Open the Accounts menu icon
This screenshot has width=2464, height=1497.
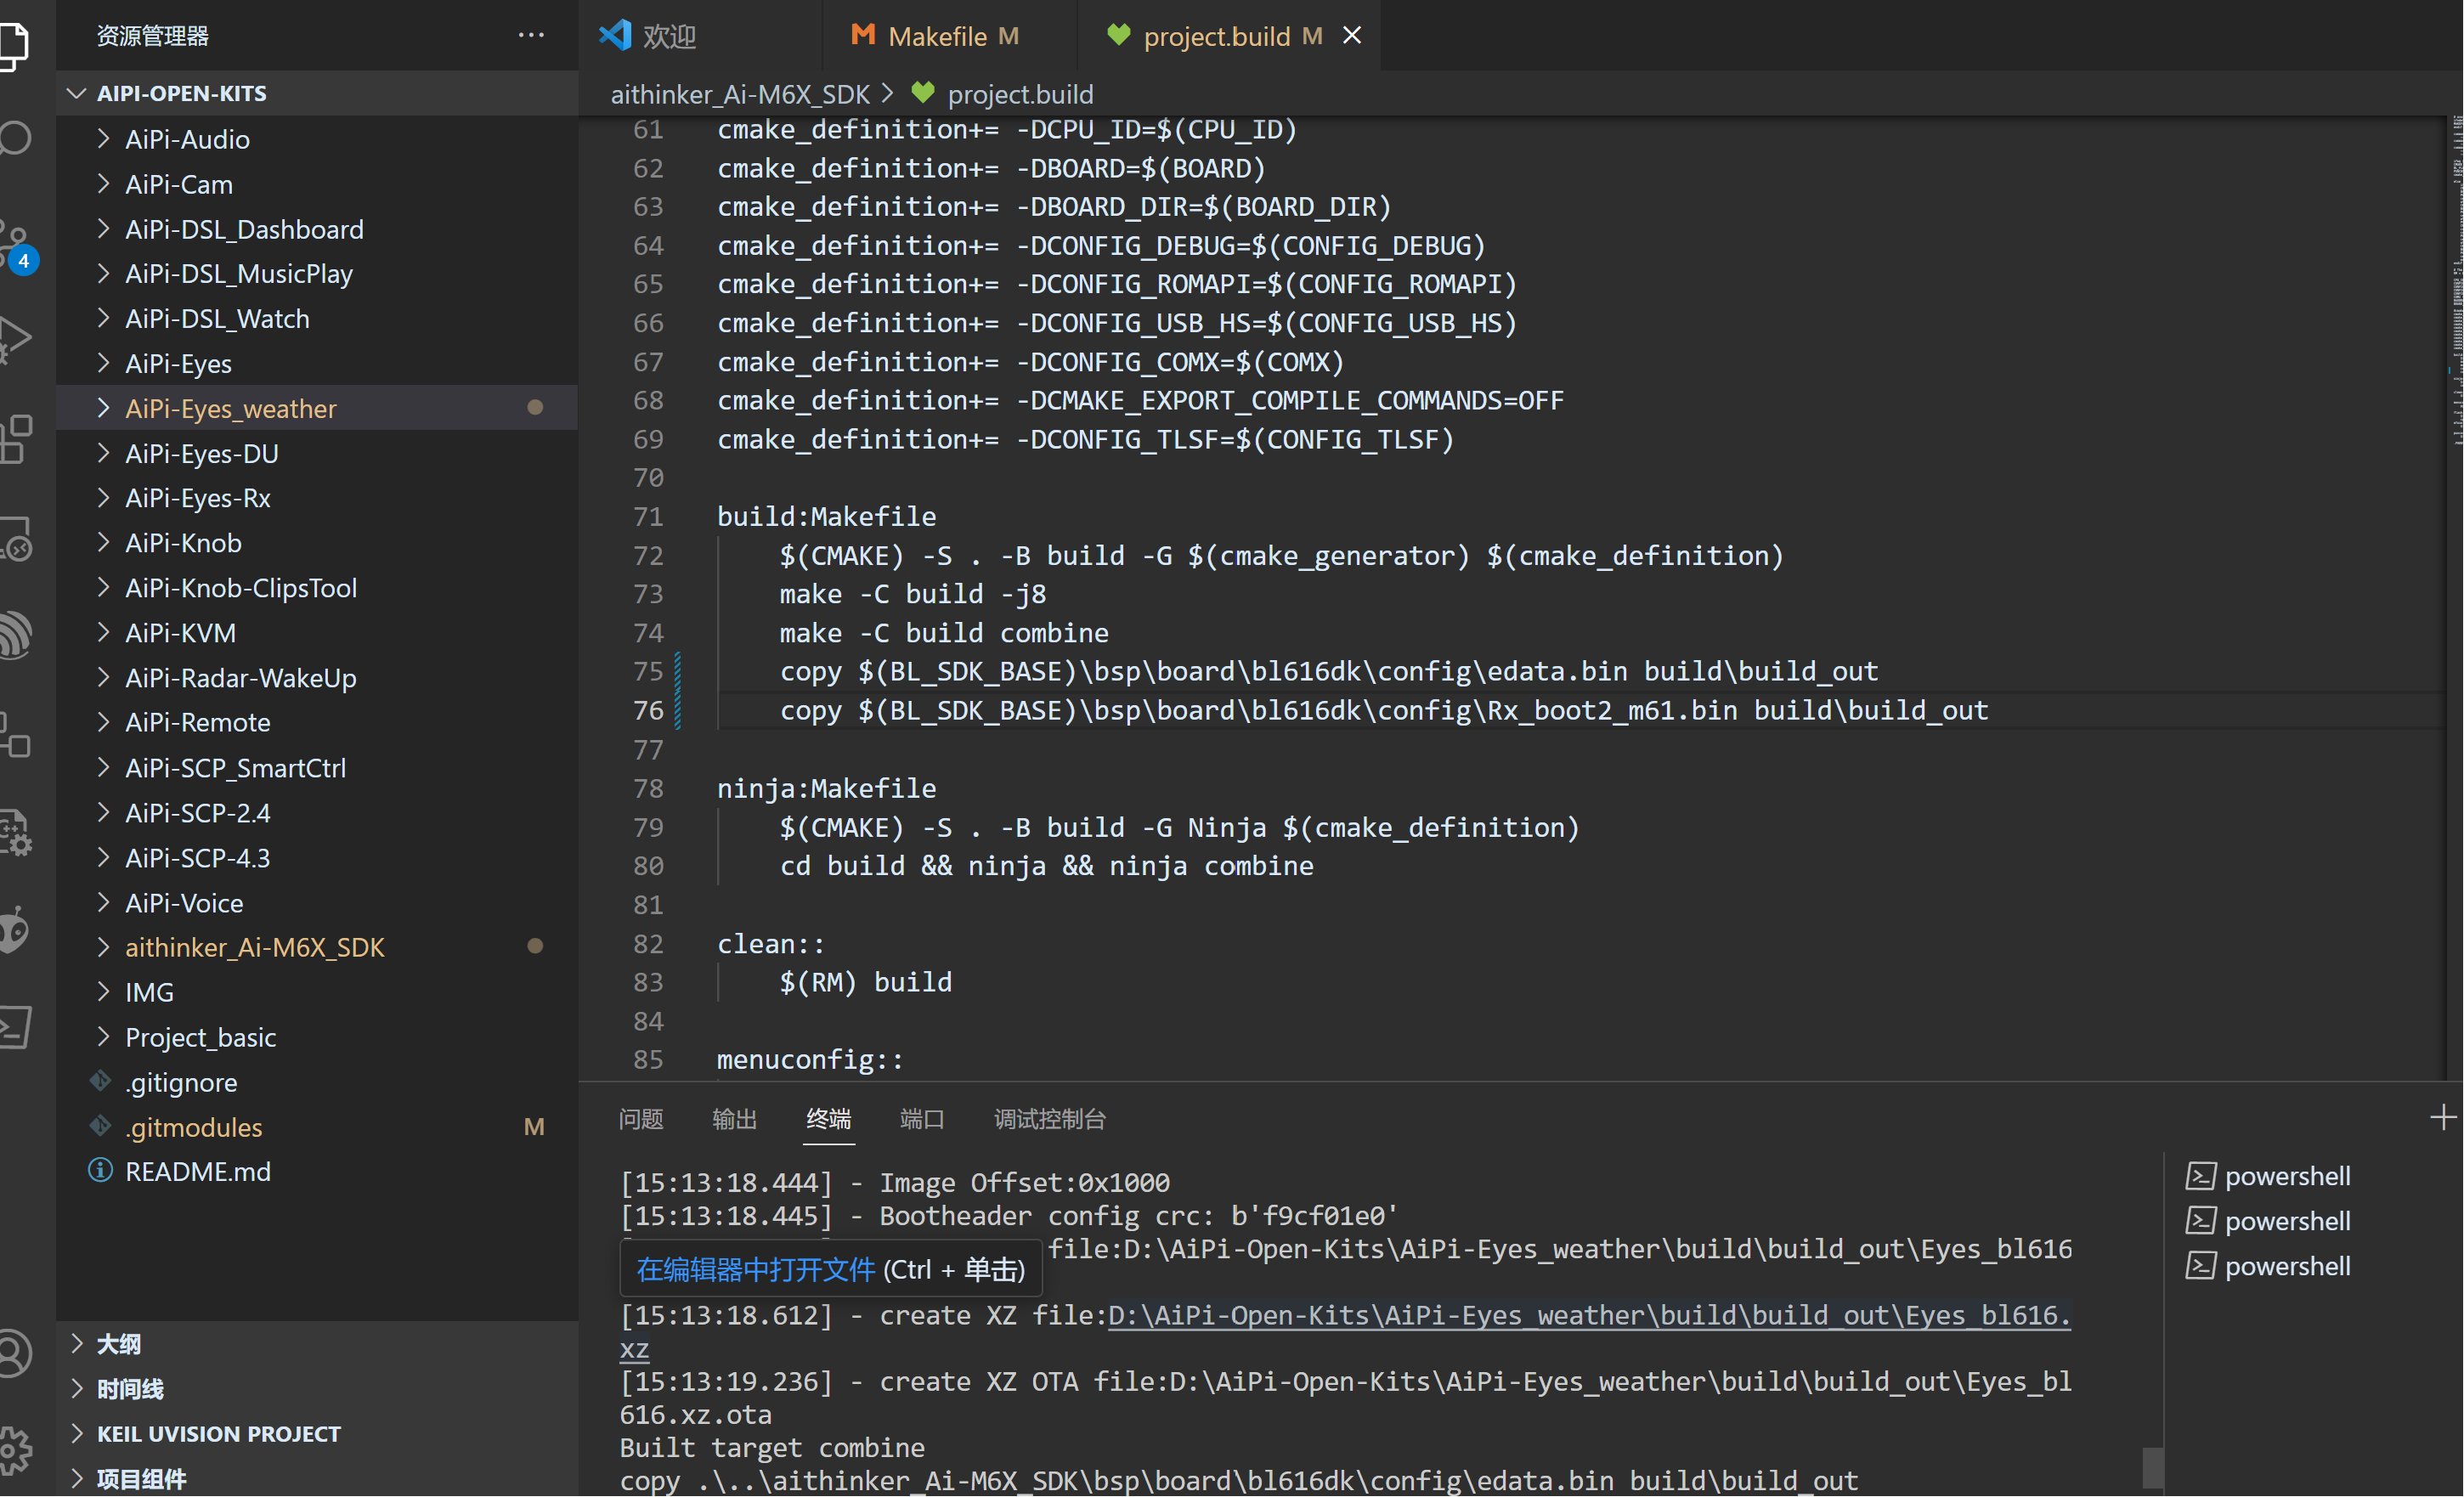coord(15,1353)
